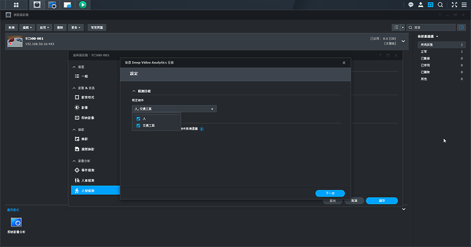Image resolution: width=471 pixels, height=247 pixels.
Task: Open the main menu grid icon
Action: click(x=16, y=5)
